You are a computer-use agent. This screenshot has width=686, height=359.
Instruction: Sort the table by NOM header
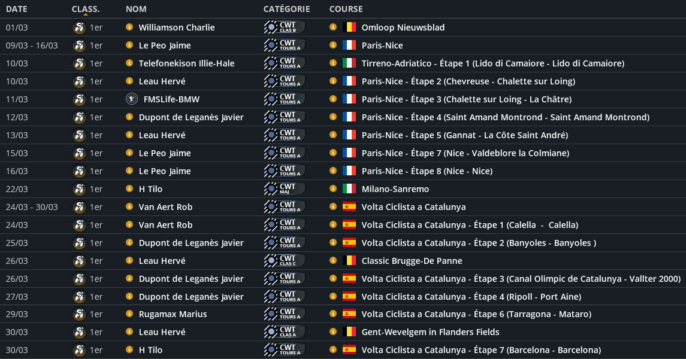(x=136, y=9)
